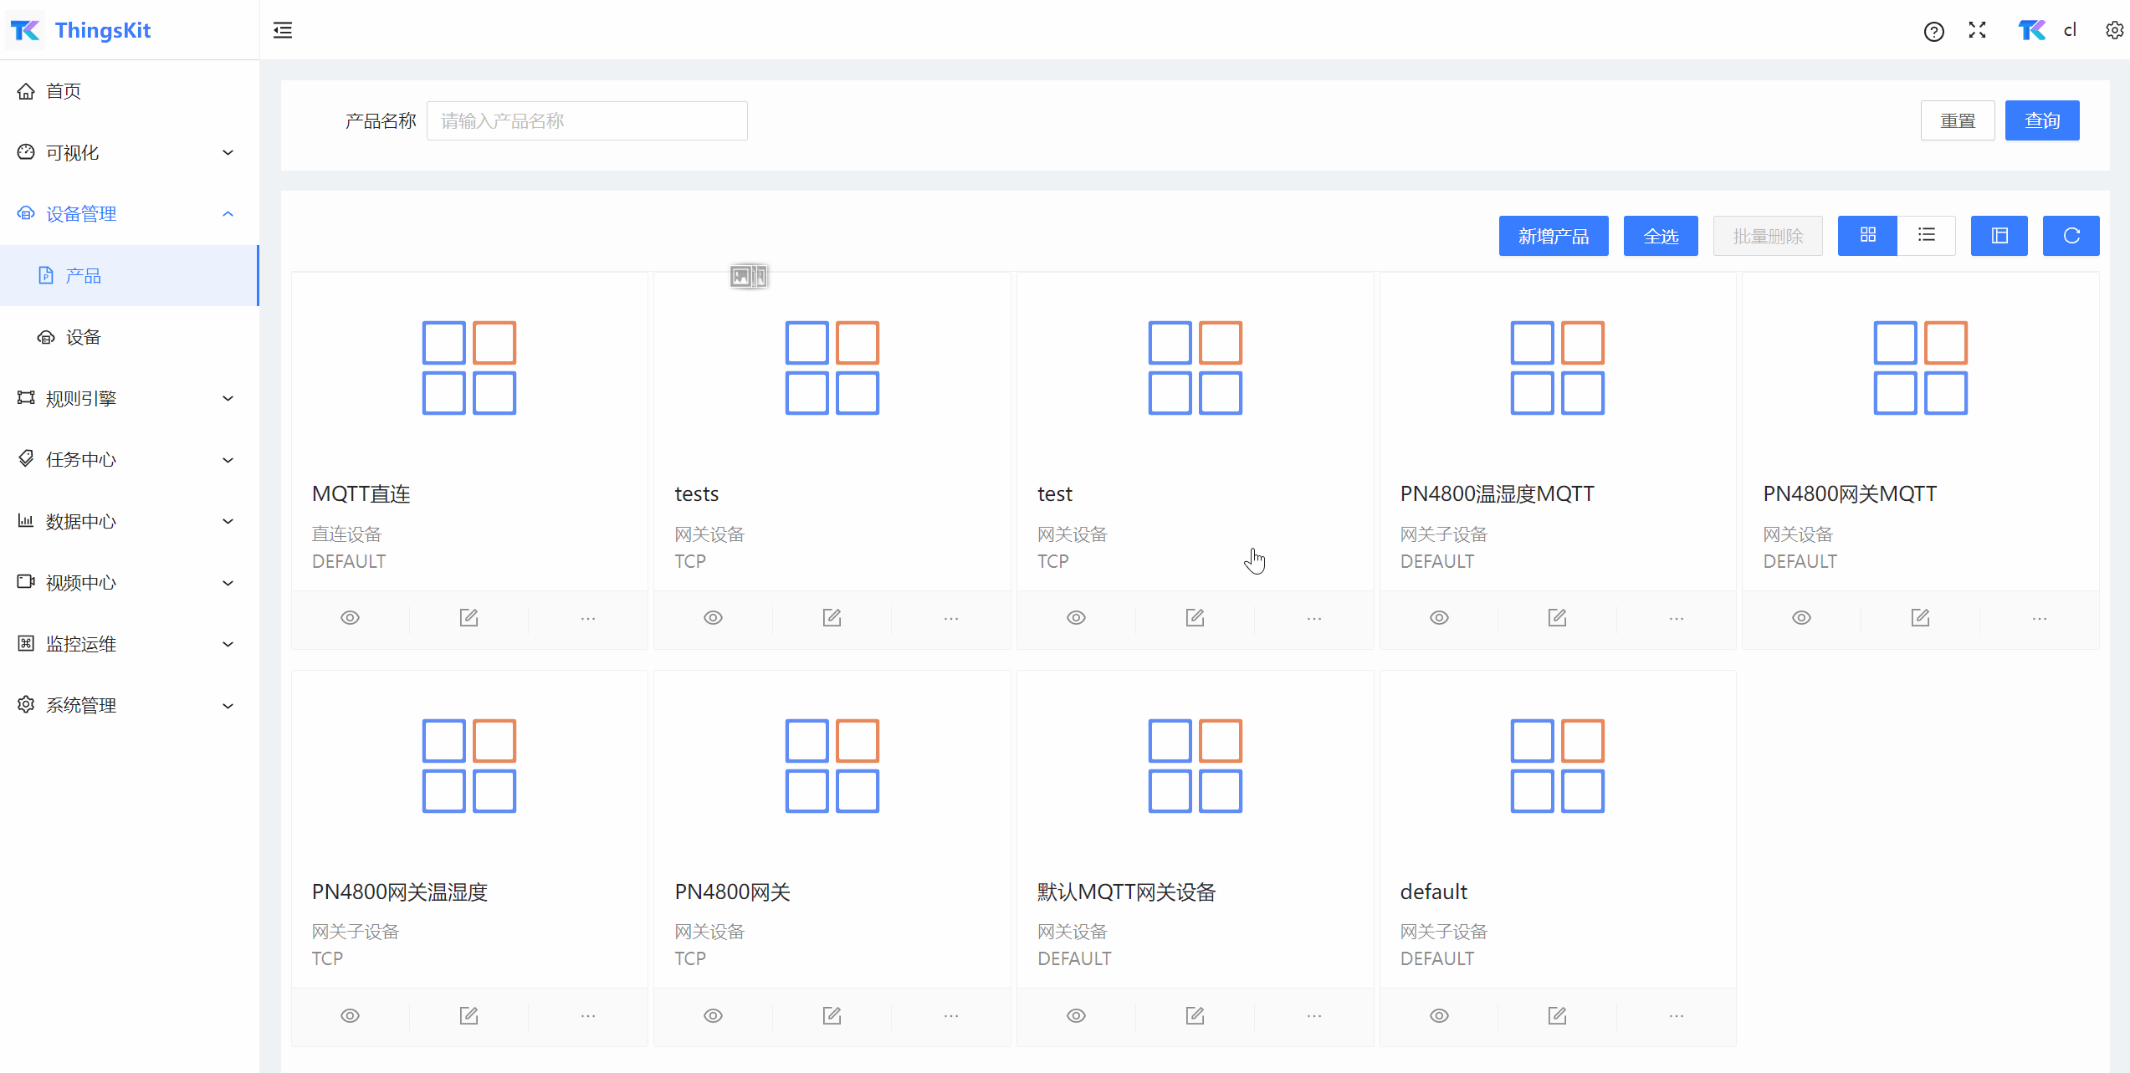This screenshot has height=1073, width=2130.
Task: View details of test product via eye icon
Action: pos(1076,618)
